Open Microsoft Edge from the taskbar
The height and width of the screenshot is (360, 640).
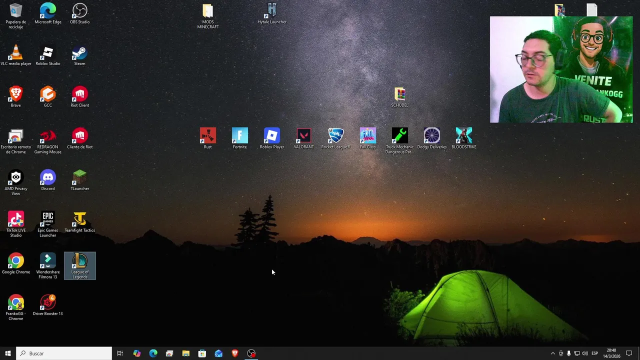point(153,353)
